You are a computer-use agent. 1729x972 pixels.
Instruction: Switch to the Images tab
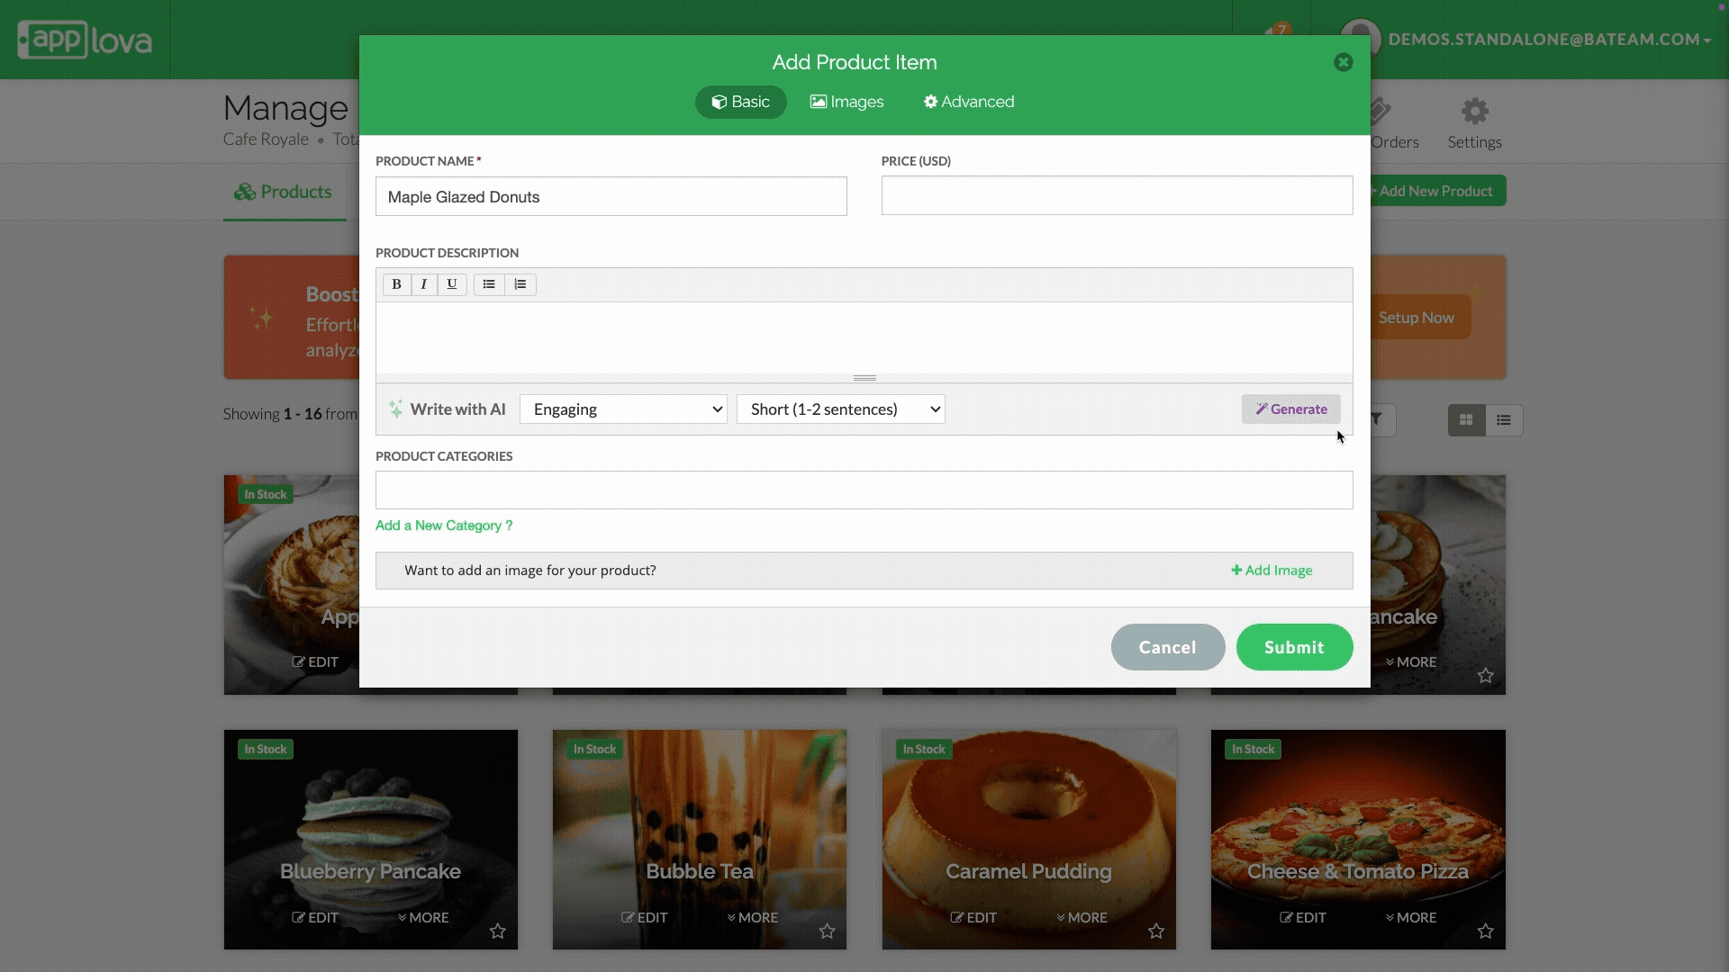[x=846, y=102]
